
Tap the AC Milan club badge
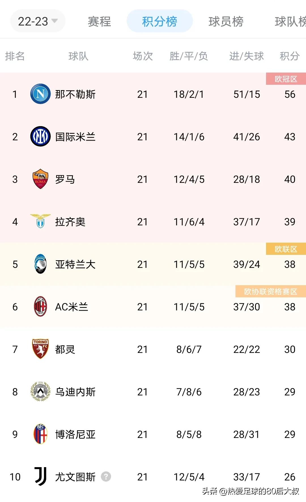(40, 307)
